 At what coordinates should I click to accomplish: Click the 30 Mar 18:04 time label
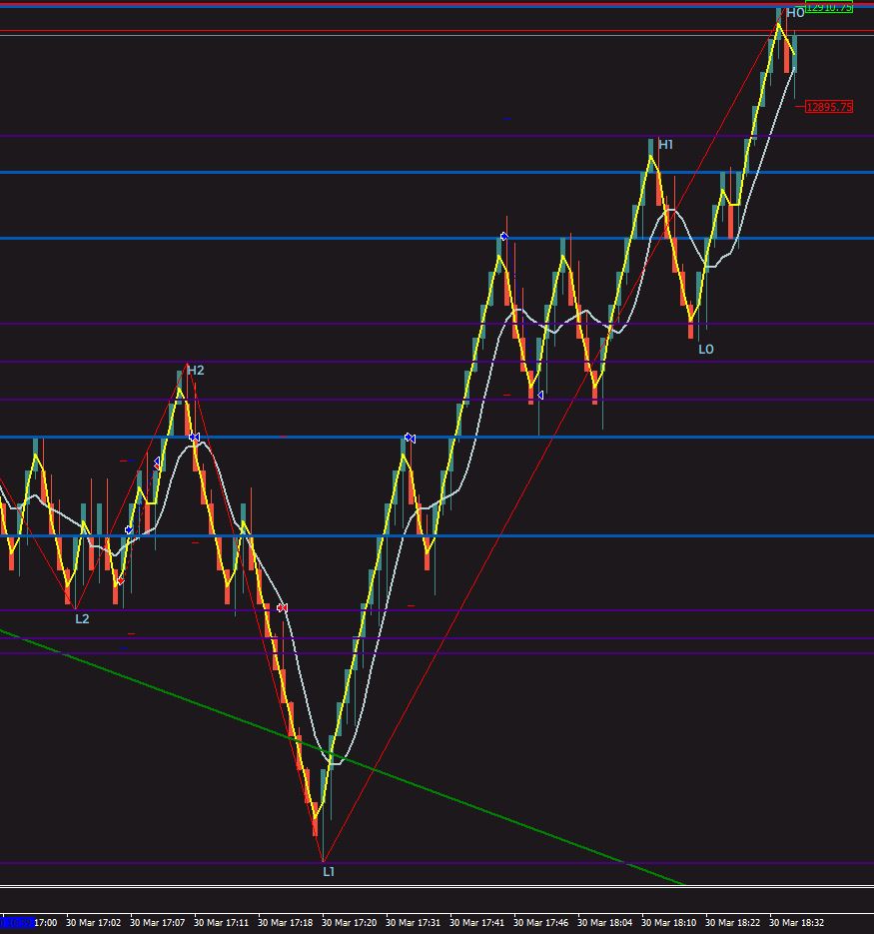pos(604,923)
